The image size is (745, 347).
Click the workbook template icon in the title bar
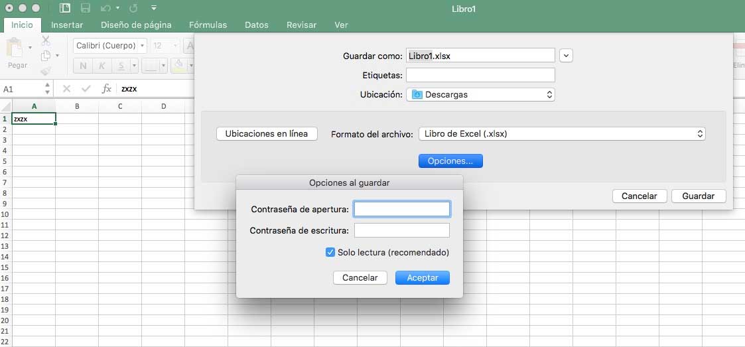tap(64, 9)
